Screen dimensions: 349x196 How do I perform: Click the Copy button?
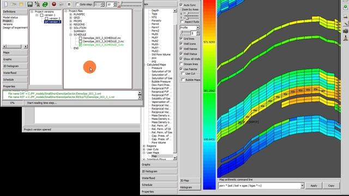point(331,186)
